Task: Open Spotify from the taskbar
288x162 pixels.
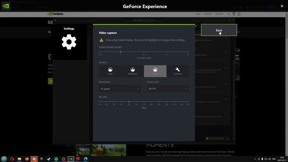Action: tap(56, 159)
